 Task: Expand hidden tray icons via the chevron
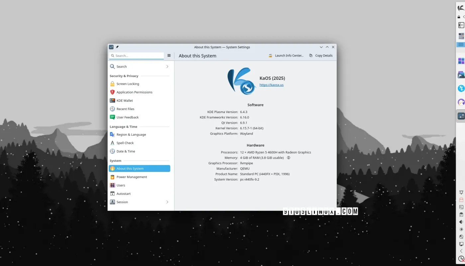[x=461, y=251]
